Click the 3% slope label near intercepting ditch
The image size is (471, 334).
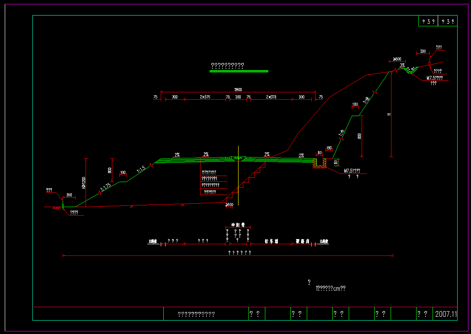point(402,66)
